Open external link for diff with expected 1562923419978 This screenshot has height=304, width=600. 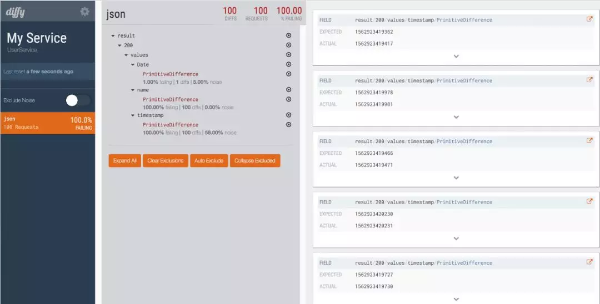point(589,80)
